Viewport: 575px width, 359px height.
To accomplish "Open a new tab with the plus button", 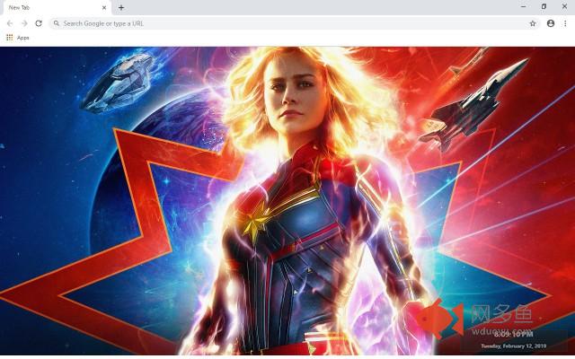I will [121, 7].
